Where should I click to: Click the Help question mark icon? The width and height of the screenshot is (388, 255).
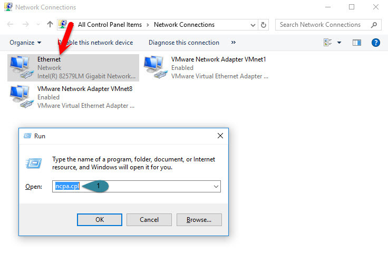tap(376, 43)
